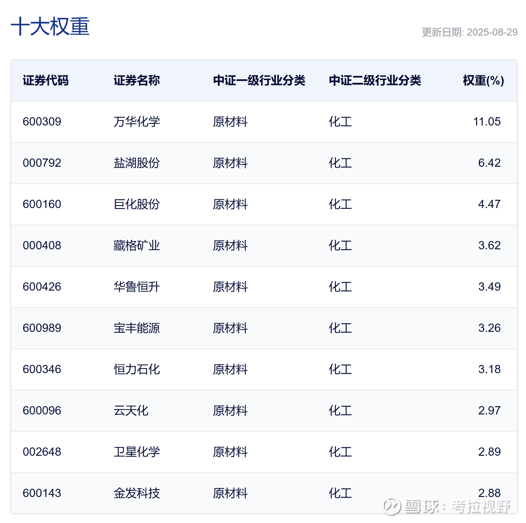
Task: Click the 化工 industry label for 万华化学
Action: click(339, 122)
